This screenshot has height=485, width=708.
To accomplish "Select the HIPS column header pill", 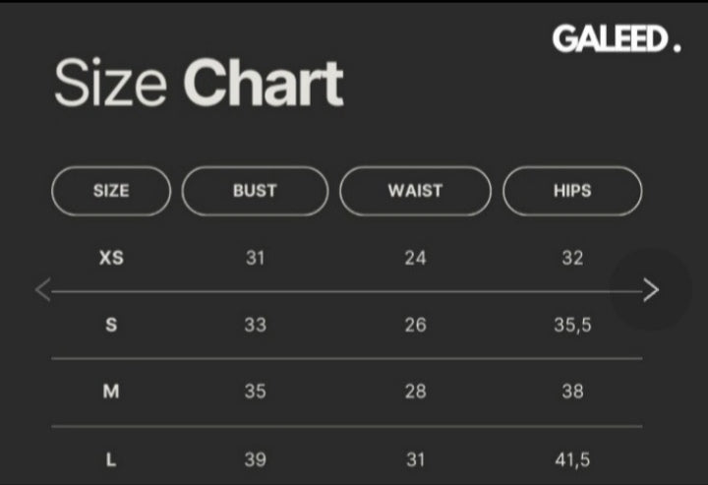I will [572, 191].
